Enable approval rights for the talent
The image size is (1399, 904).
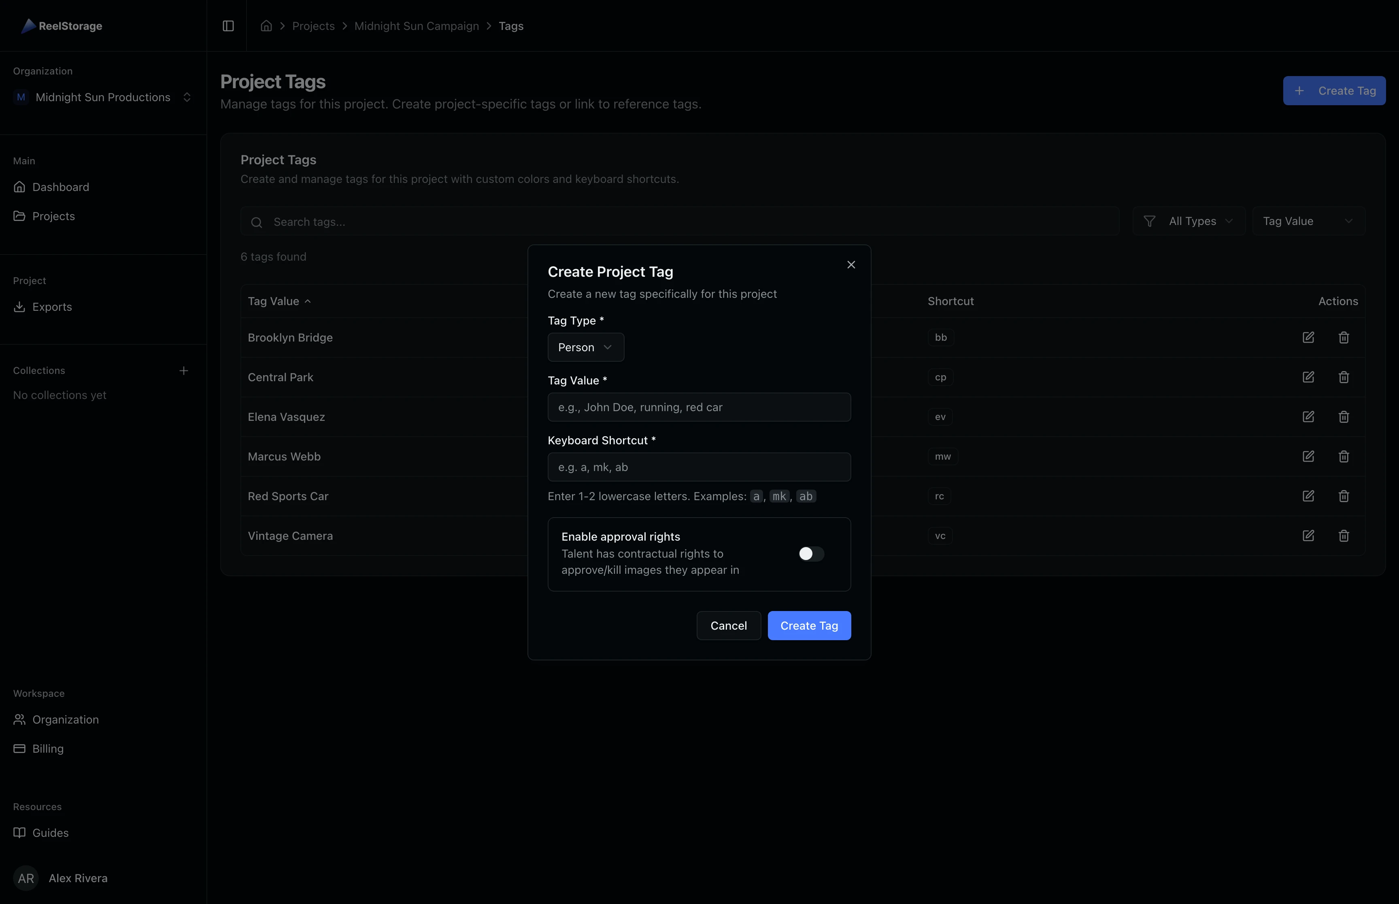point(811,554)
